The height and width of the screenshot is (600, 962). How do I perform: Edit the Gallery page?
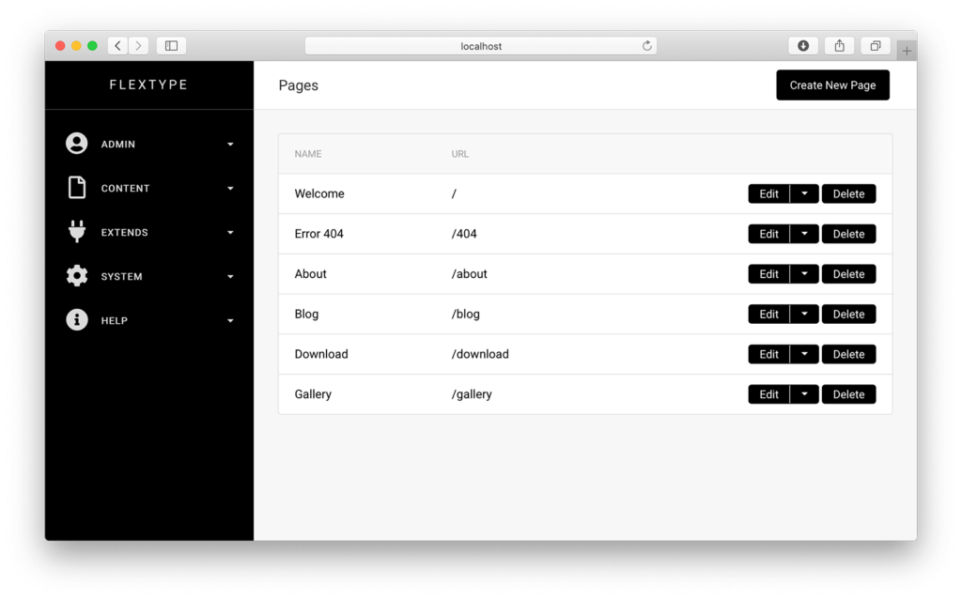coord(768,394)
